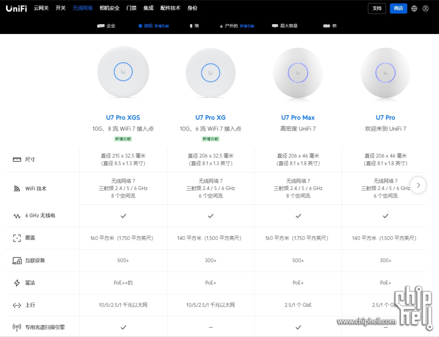Click the U7 Pro product image
Image resolution: width=439 pixels, height=337 pixels.
[x=385, y=73]
